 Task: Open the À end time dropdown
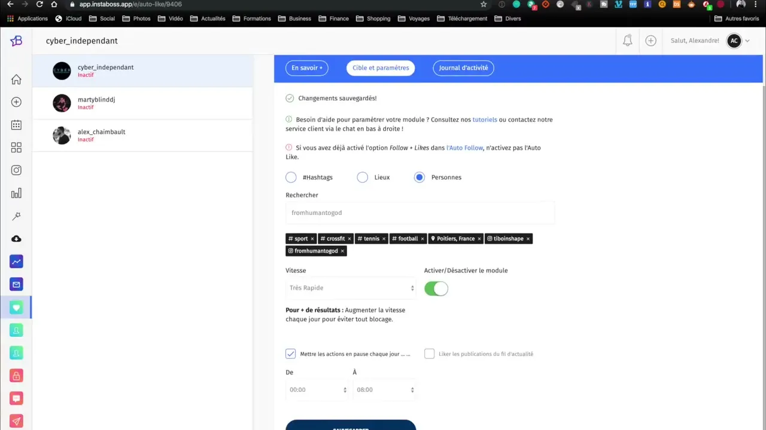click(x=384, y=389)
